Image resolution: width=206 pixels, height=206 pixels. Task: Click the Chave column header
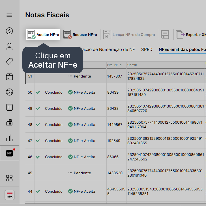(132, 65)
